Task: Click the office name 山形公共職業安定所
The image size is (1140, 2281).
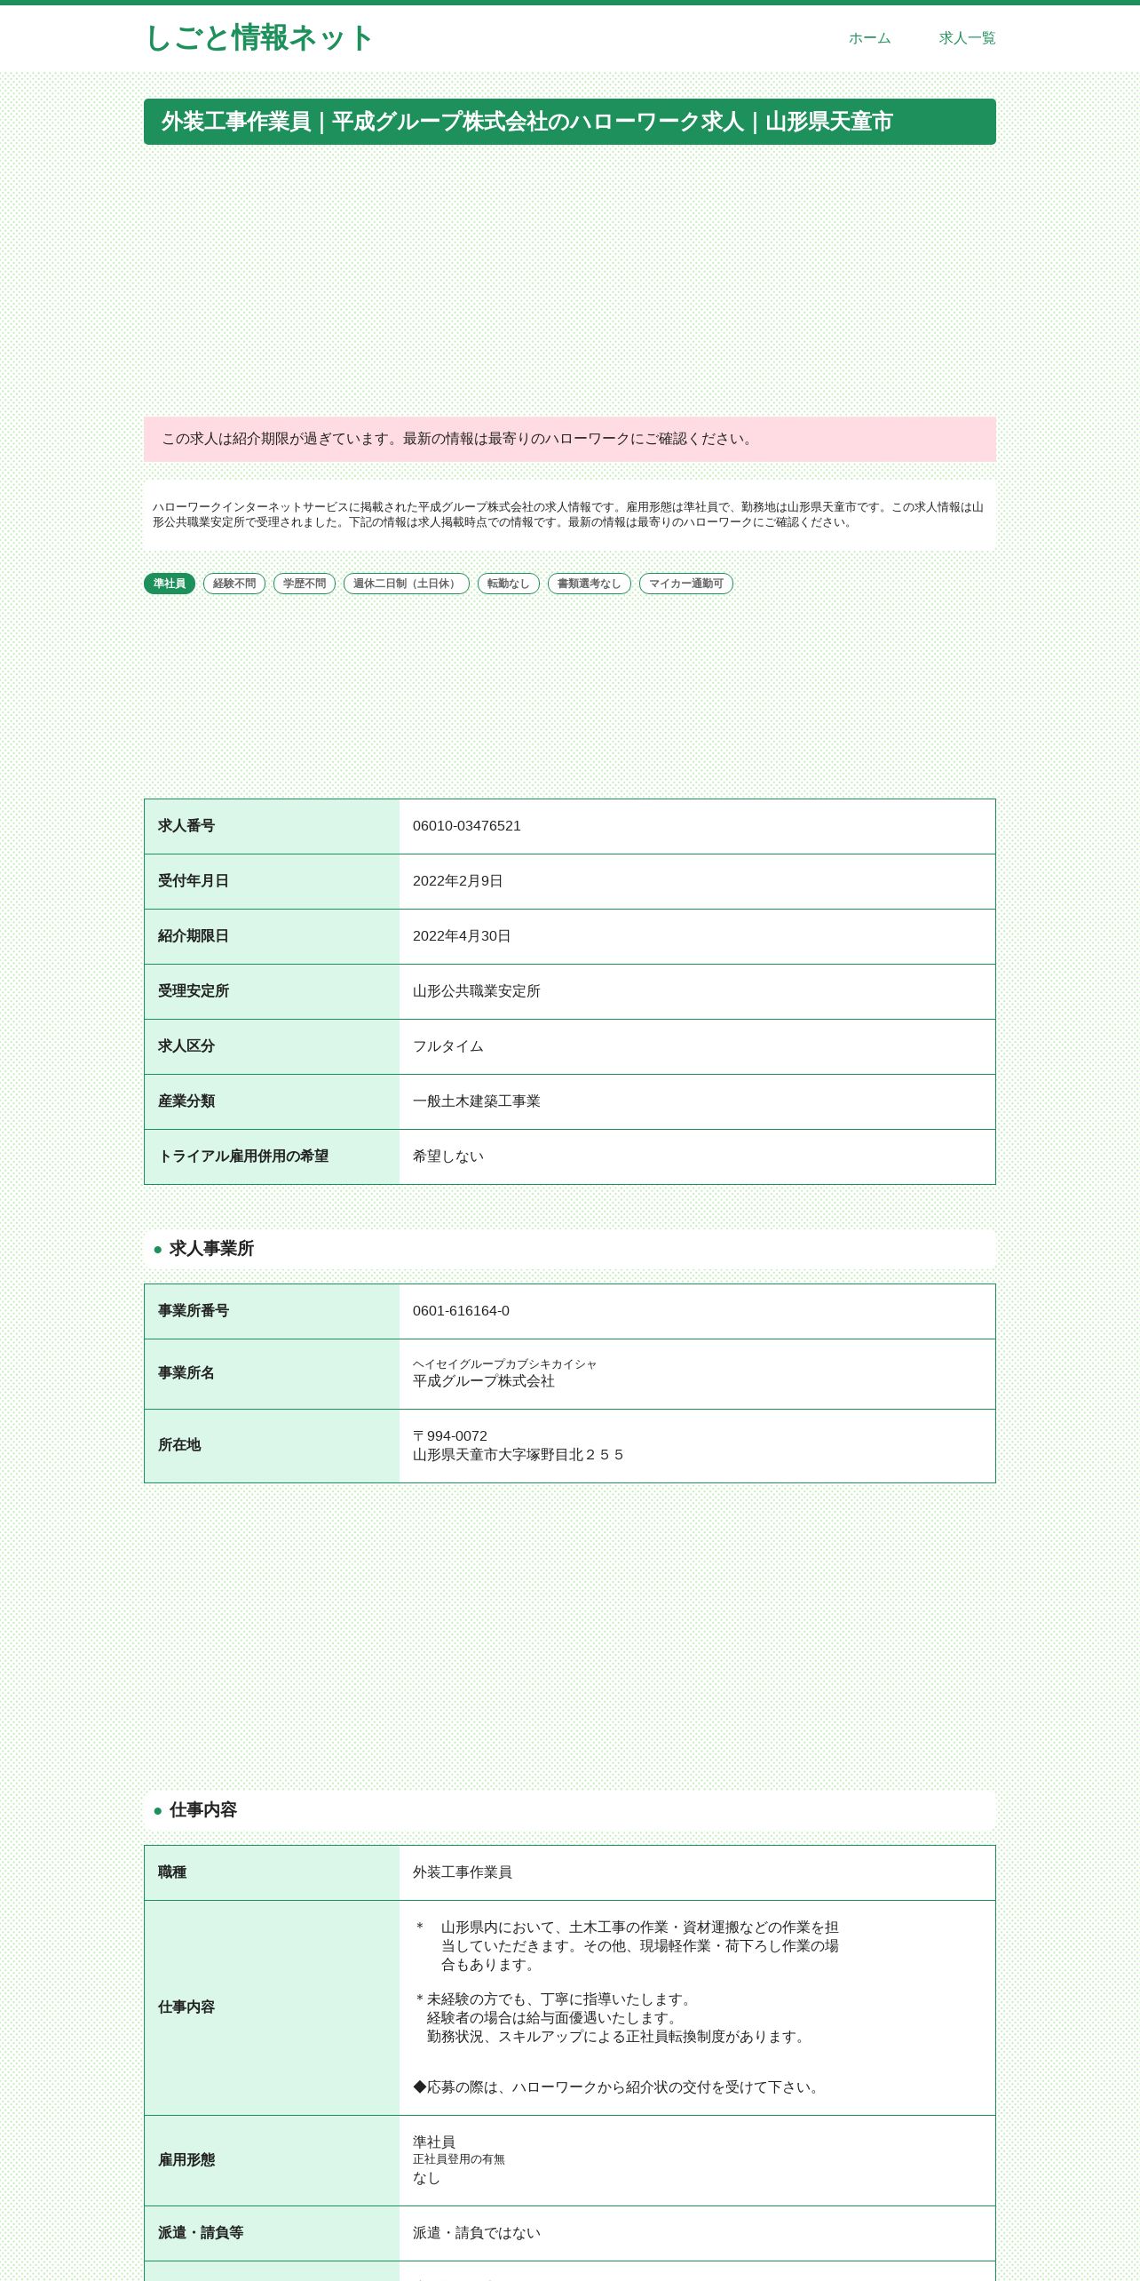Action: click(477, 991)
